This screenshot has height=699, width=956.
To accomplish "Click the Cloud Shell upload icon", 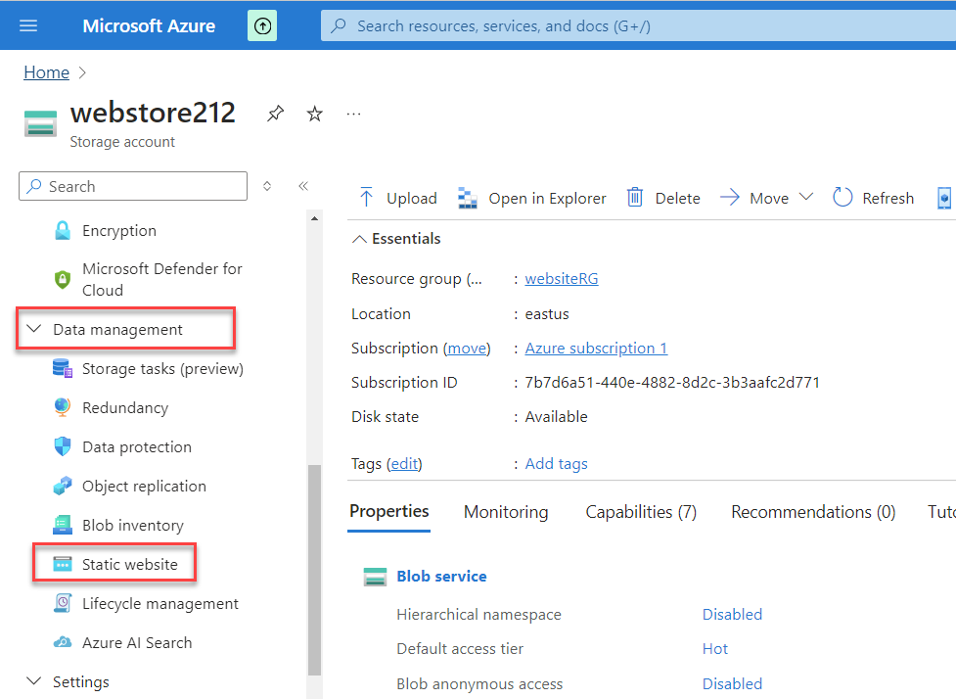I will pyautogui.click(x=262, y=26).
